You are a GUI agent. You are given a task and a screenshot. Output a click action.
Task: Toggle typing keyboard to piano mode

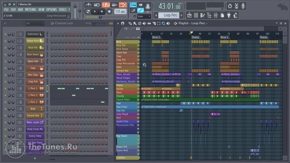coord(133,5)
